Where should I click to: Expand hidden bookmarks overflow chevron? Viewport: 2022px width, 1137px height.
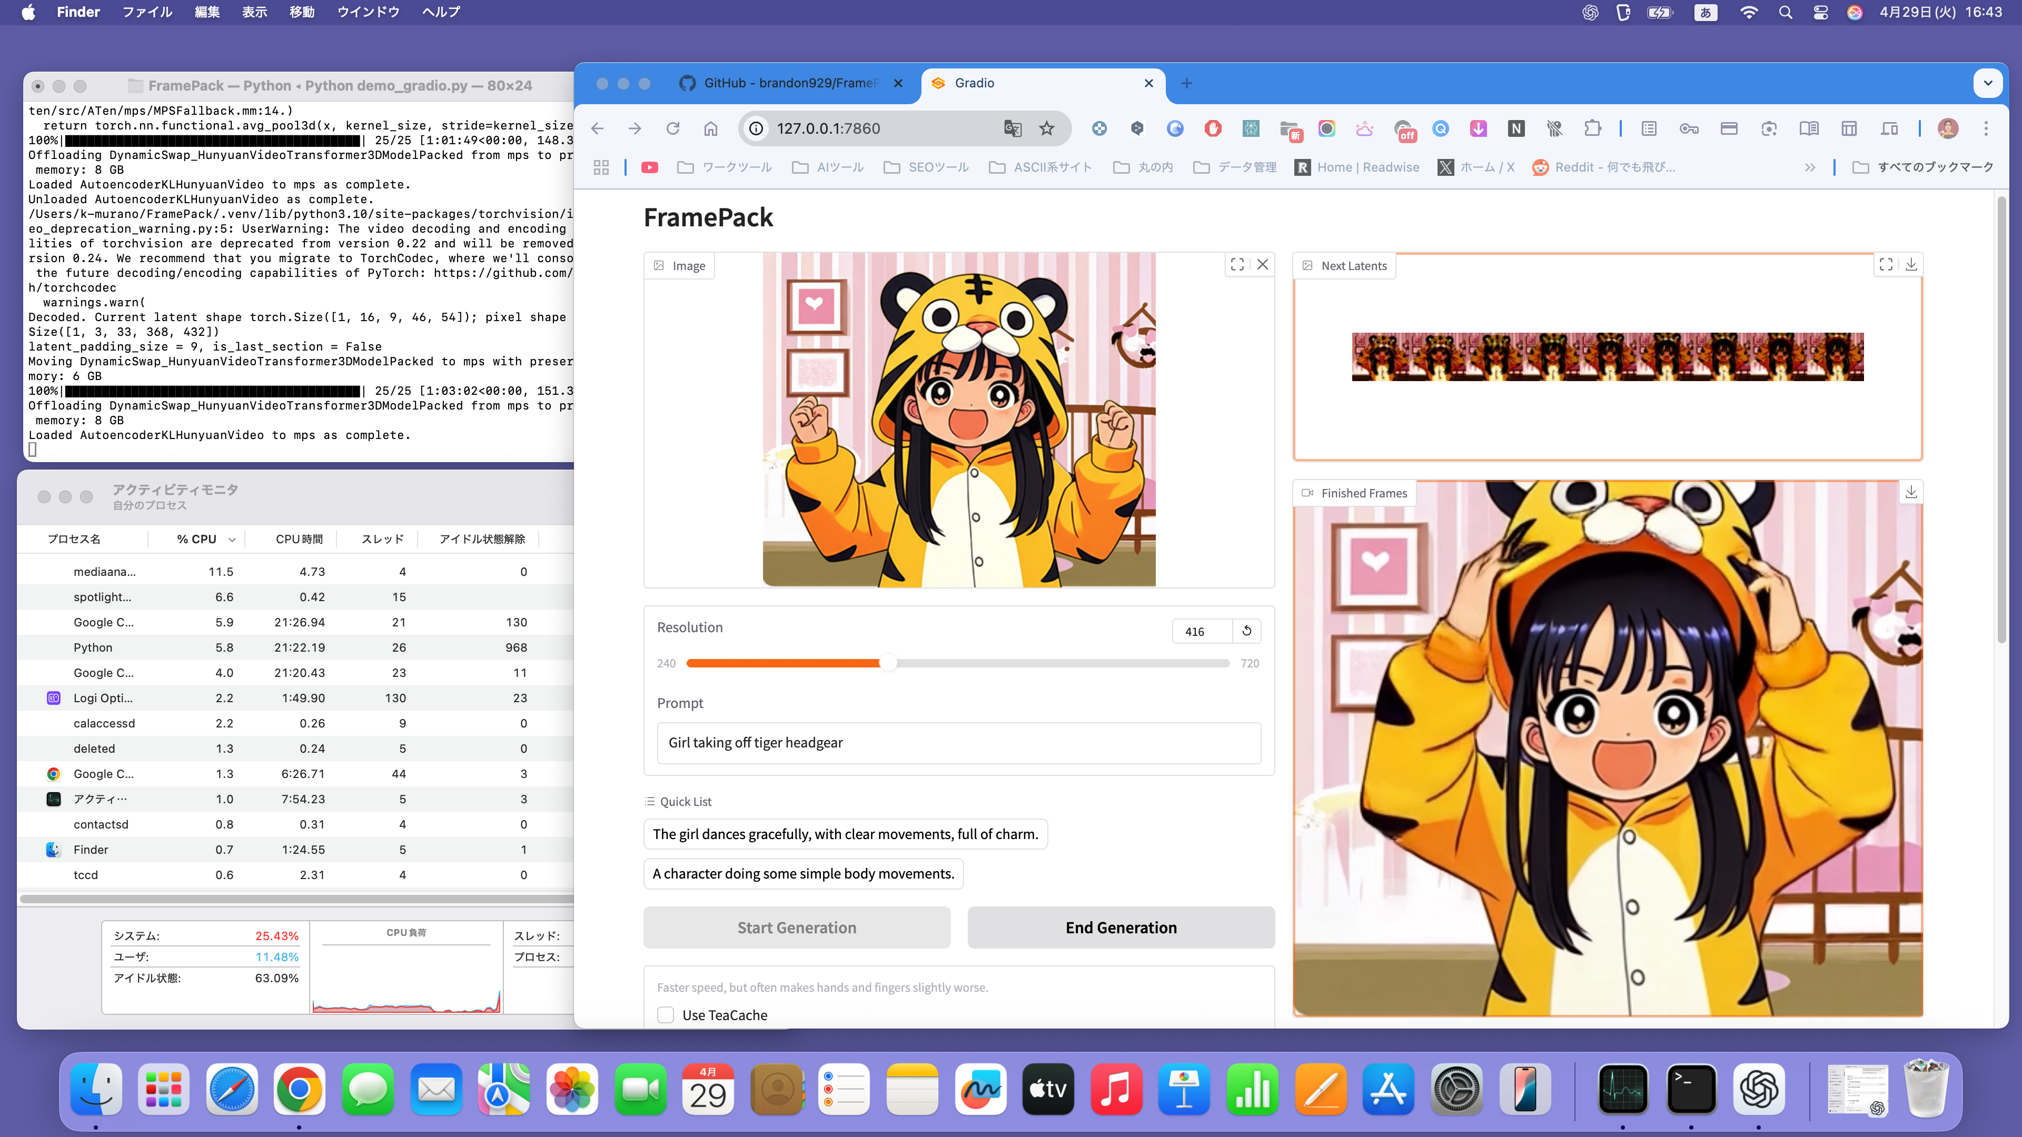[x=1809, y=167]
